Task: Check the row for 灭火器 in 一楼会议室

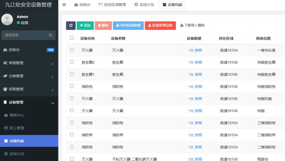Action: (x=72, y=50)
